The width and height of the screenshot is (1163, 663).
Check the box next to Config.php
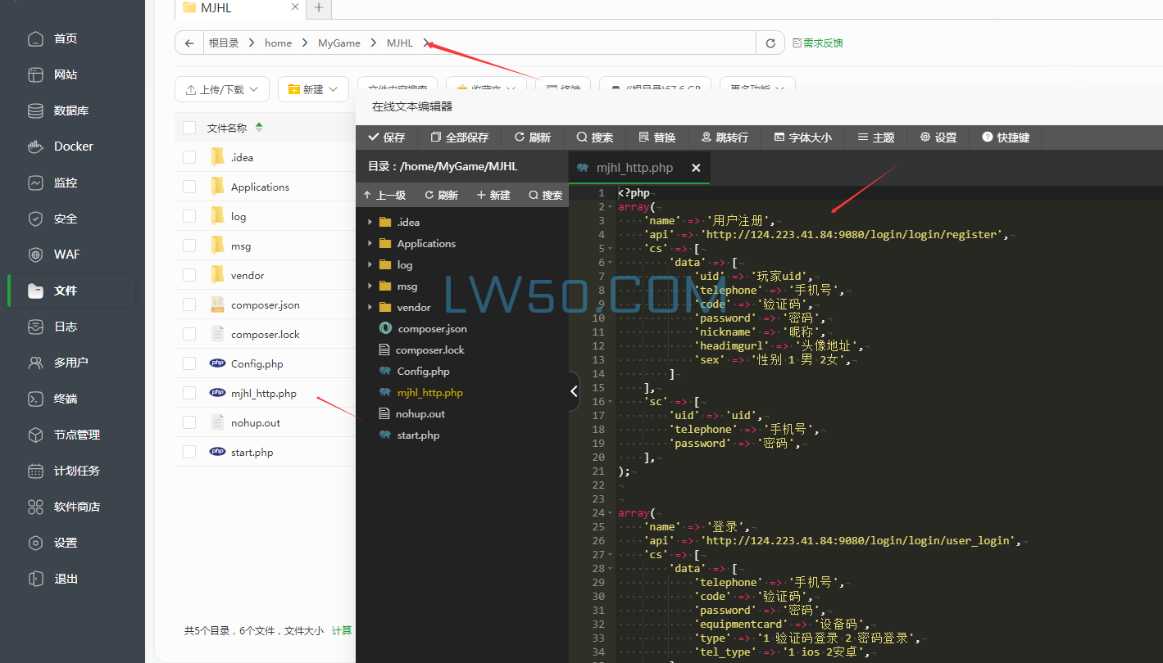(x=189, y=364)
